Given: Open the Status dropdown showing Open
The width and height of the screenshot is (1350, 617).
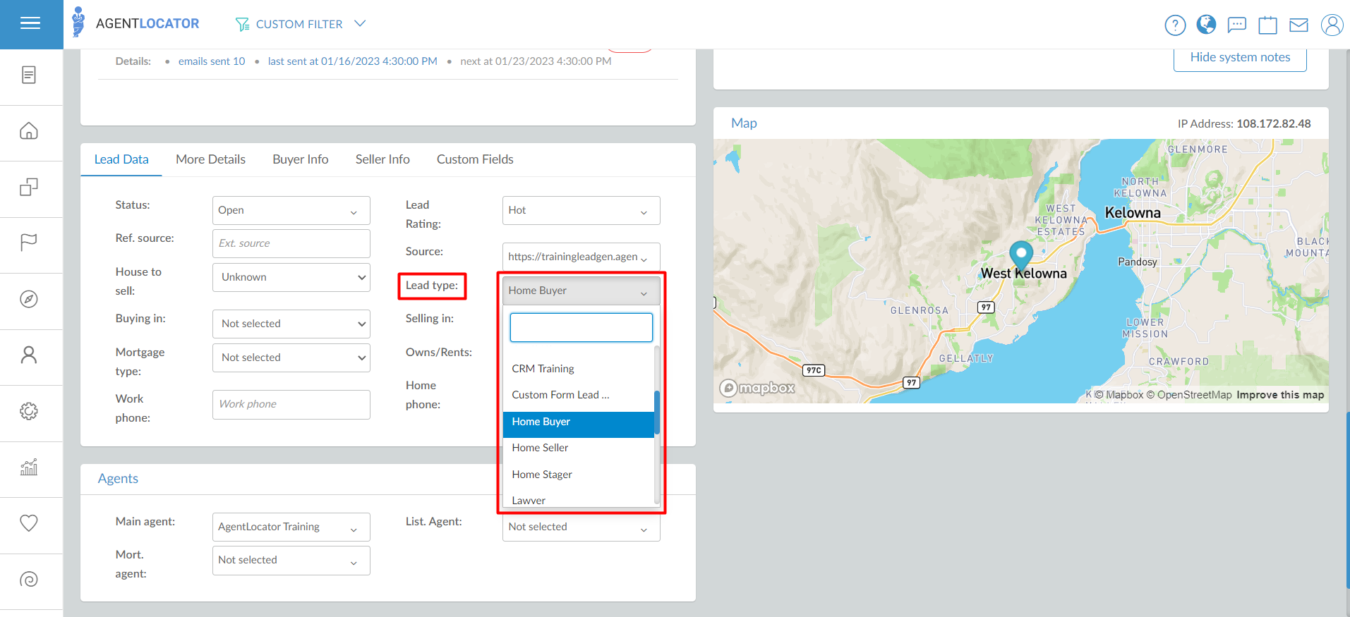Looking at the screenshot, I should click(x=291, y=210).
